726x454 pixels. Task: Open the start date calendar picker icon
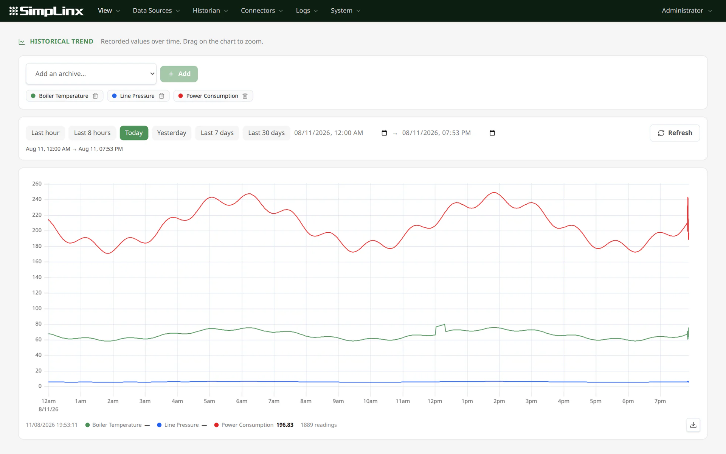click(384, 133)
